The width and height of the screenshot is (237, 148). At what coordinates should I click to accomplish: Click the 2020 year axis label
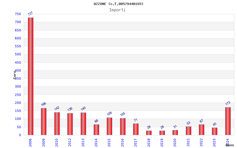point(175,143)
